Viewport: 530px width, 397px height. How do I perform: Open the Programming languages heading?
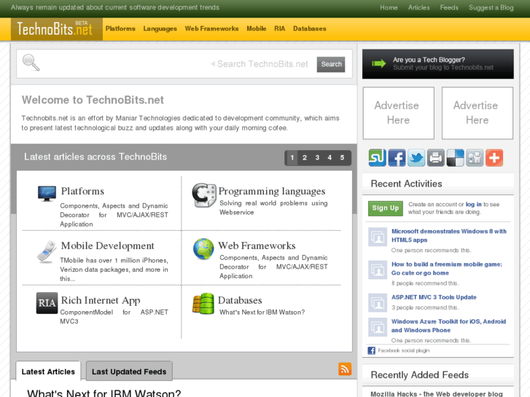(x=272, y=192)
